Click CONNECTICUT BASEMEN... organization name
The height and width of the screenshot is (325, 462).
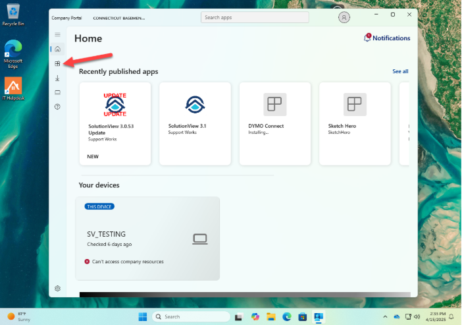(x=119, y=18)
